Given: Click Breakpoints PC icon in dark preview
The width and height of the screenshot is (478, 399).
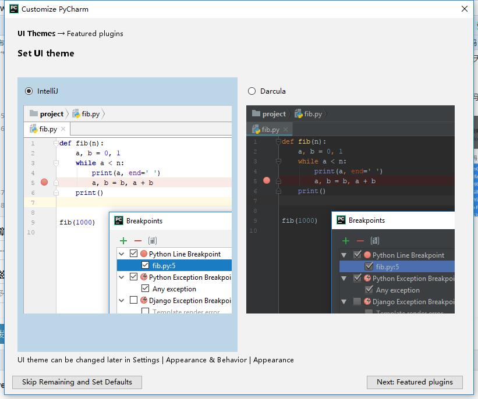Looking at the screenshot, I should pyautogui.click(x=341, y=220).
